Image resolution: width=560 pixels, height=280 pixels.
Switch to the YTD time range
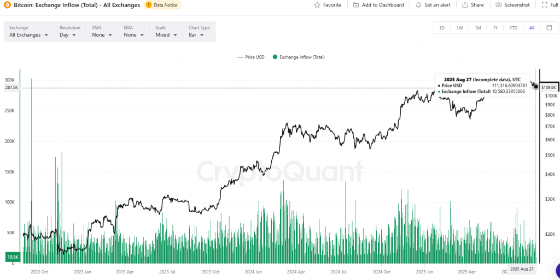tap(513, 28)
